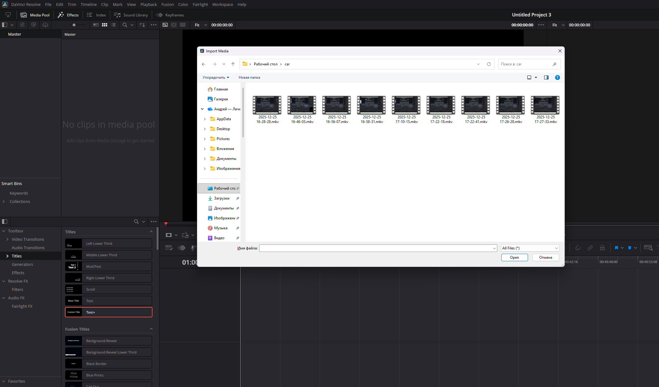The image size is (659, 387).
Task: Expand the AppData folder tree node
Action: tap(205, 119)
